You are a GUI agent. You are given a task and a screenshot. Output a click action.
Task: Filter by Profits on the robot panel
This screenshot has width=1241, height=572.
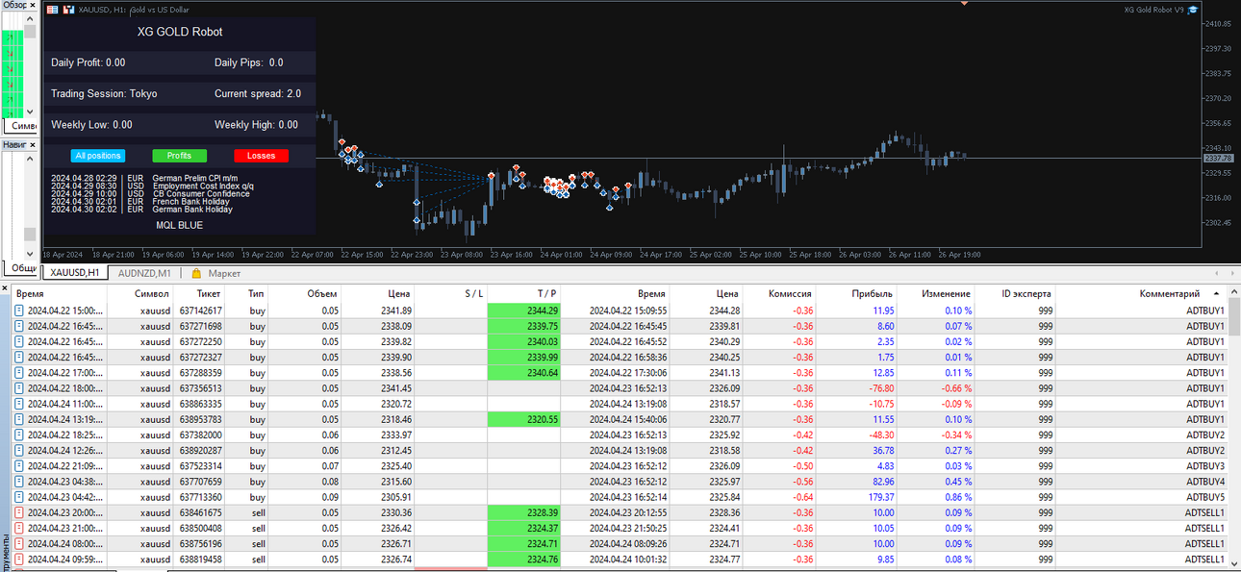179,156
